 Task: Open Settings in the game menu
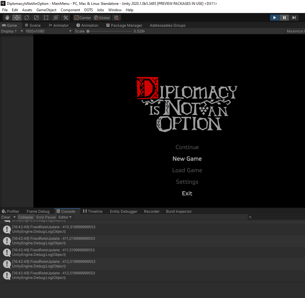(x=187, y=182)
